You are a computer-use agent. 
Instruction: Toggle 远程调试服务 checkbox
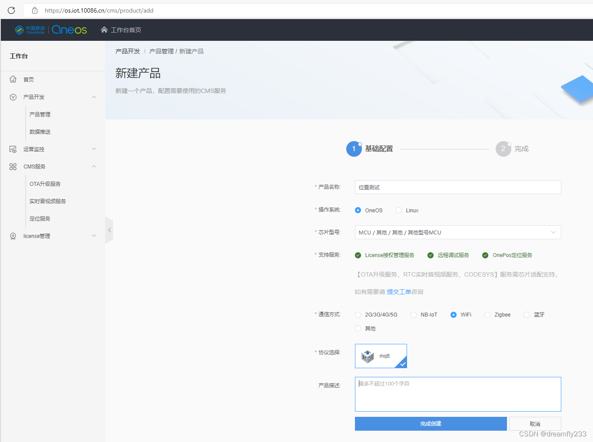(x=431, y=255)
